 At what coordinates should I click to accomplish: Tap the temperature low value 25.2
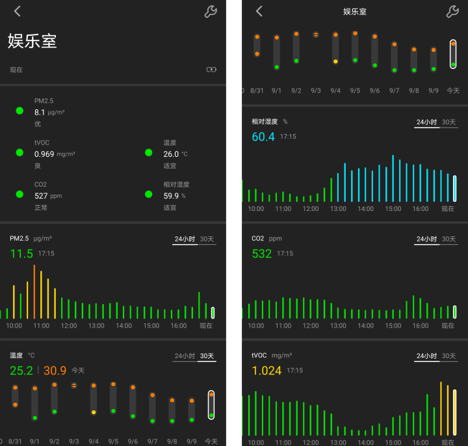(21, 370)
